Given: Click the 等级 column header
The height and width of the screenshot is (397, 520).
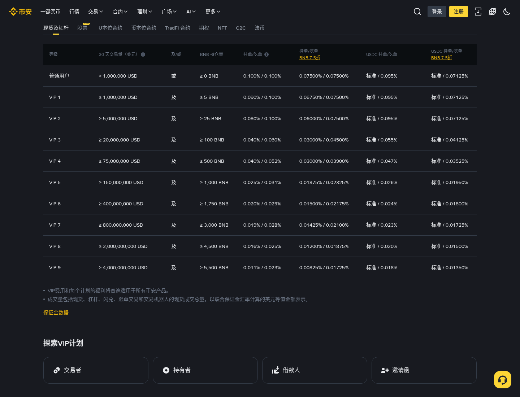Looking at the screenshot, I should 53,54.
